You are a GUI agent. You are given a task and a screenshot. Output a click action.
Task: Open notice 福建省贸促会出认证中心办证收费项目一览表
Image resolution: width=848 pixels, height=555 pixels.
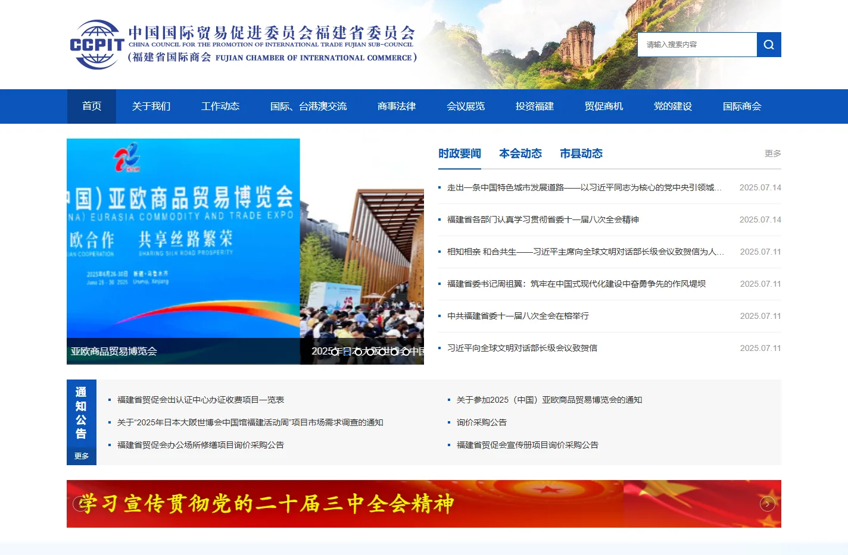point(201,400)
